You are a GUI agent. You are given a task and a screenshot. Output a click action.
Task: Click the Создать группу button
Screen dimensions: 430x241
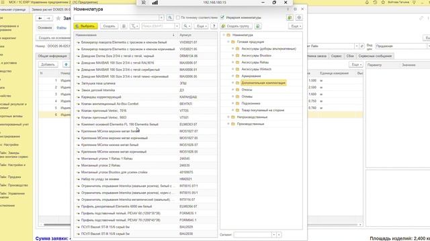236,26
